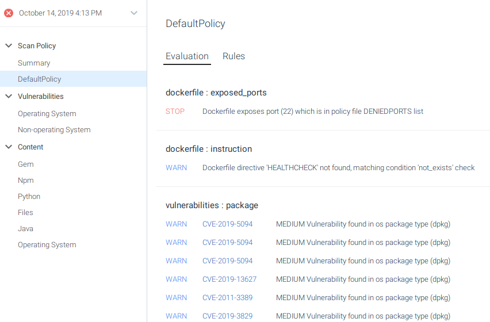
Task: Click WARN beside CVE-2019-3829
Action: coord(176,316)
